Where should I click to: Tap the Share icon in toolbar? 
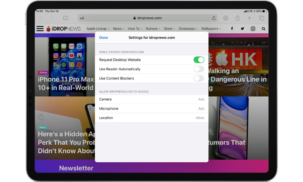(x=238, y=18)
